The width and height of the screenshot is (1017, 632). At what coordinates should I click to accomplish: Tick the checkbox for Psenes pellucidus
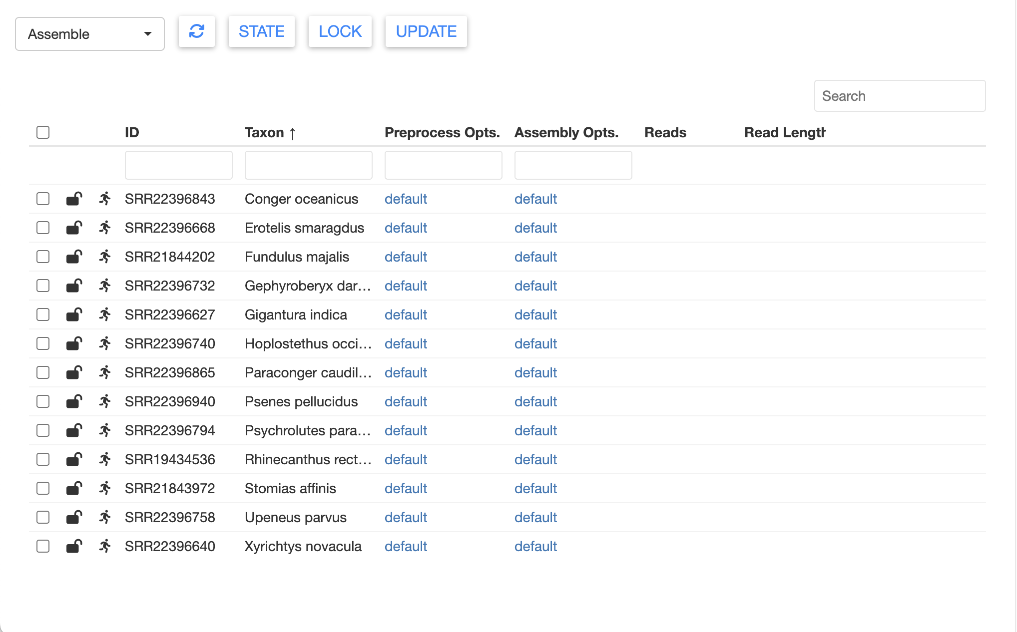(x=43, y=401)
